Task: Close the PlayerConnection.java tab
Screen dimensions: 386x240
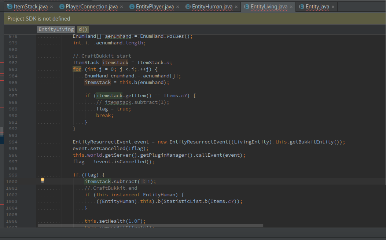Action: [122, 7]
